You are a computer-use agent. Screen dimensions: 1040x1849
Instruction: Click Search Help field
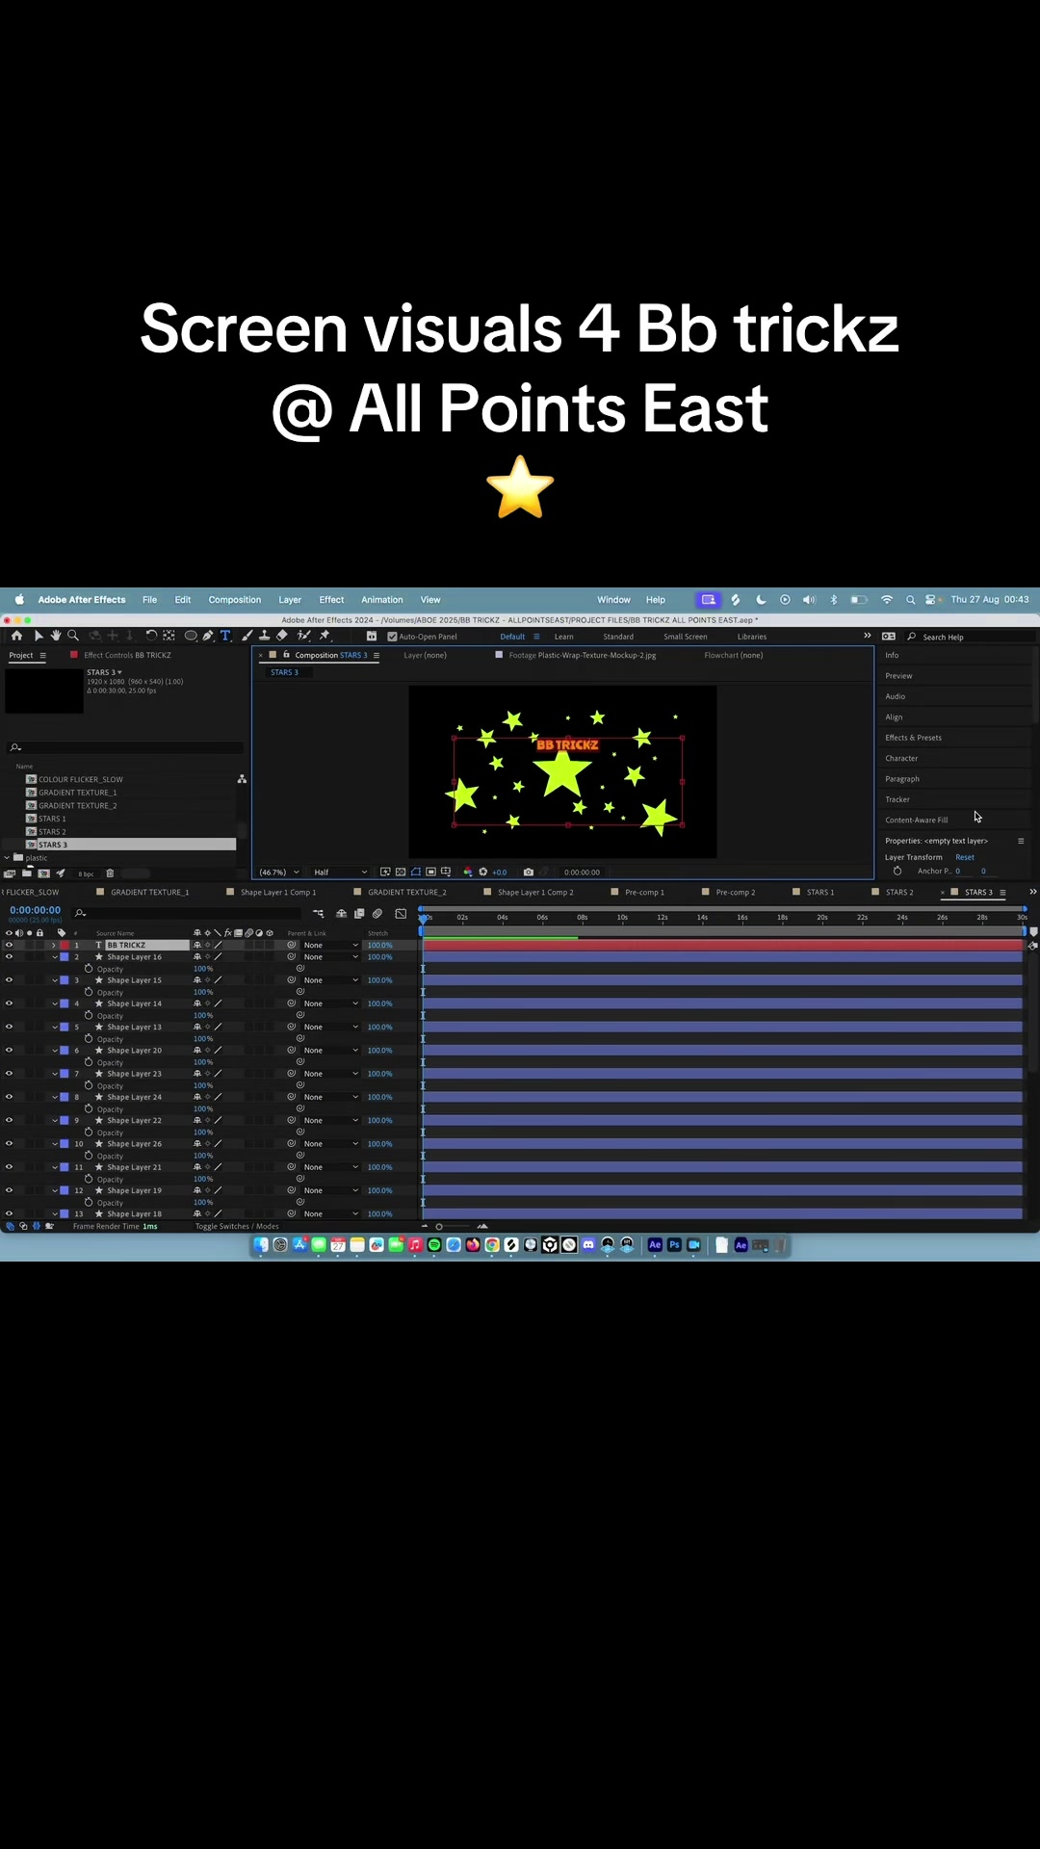[971, 637]
